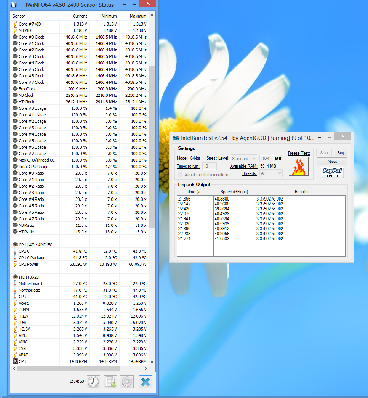
Task: Click lightning icon beside +12V row
Action: [x=15, y=316]
